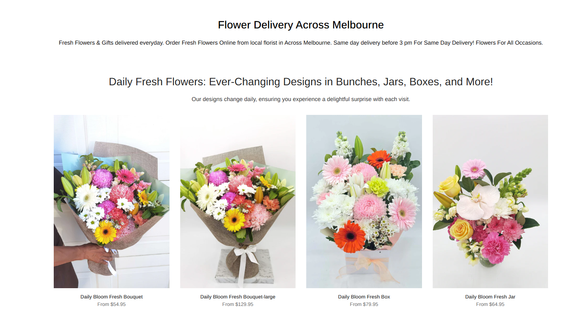
Task: Click the Daily Bloom Fresh Bouquet title link
Action: tap(111, 297)
